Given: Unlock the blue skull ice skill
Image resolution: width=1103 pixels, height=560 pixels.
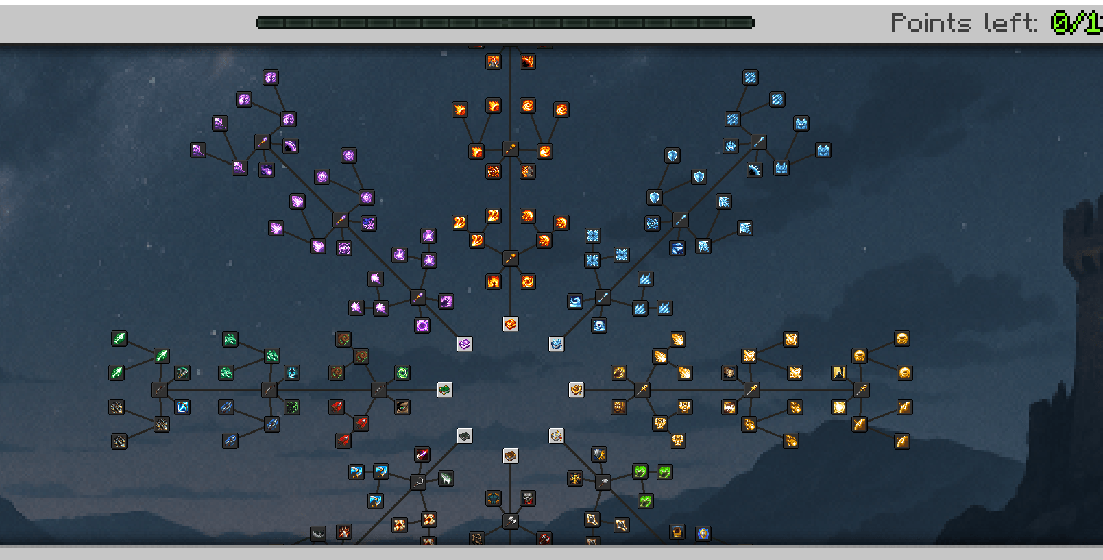Looking at the screenshot, I should point(599,326).
